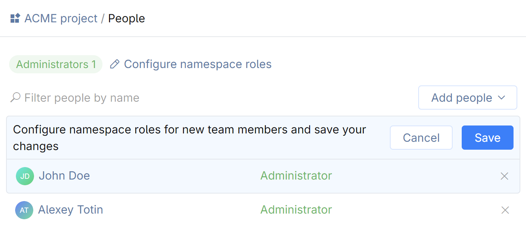This screenshot has width=526, height=237.
Task: Open John Doe's Administrator role selector
Action: [x=296, y=176]
